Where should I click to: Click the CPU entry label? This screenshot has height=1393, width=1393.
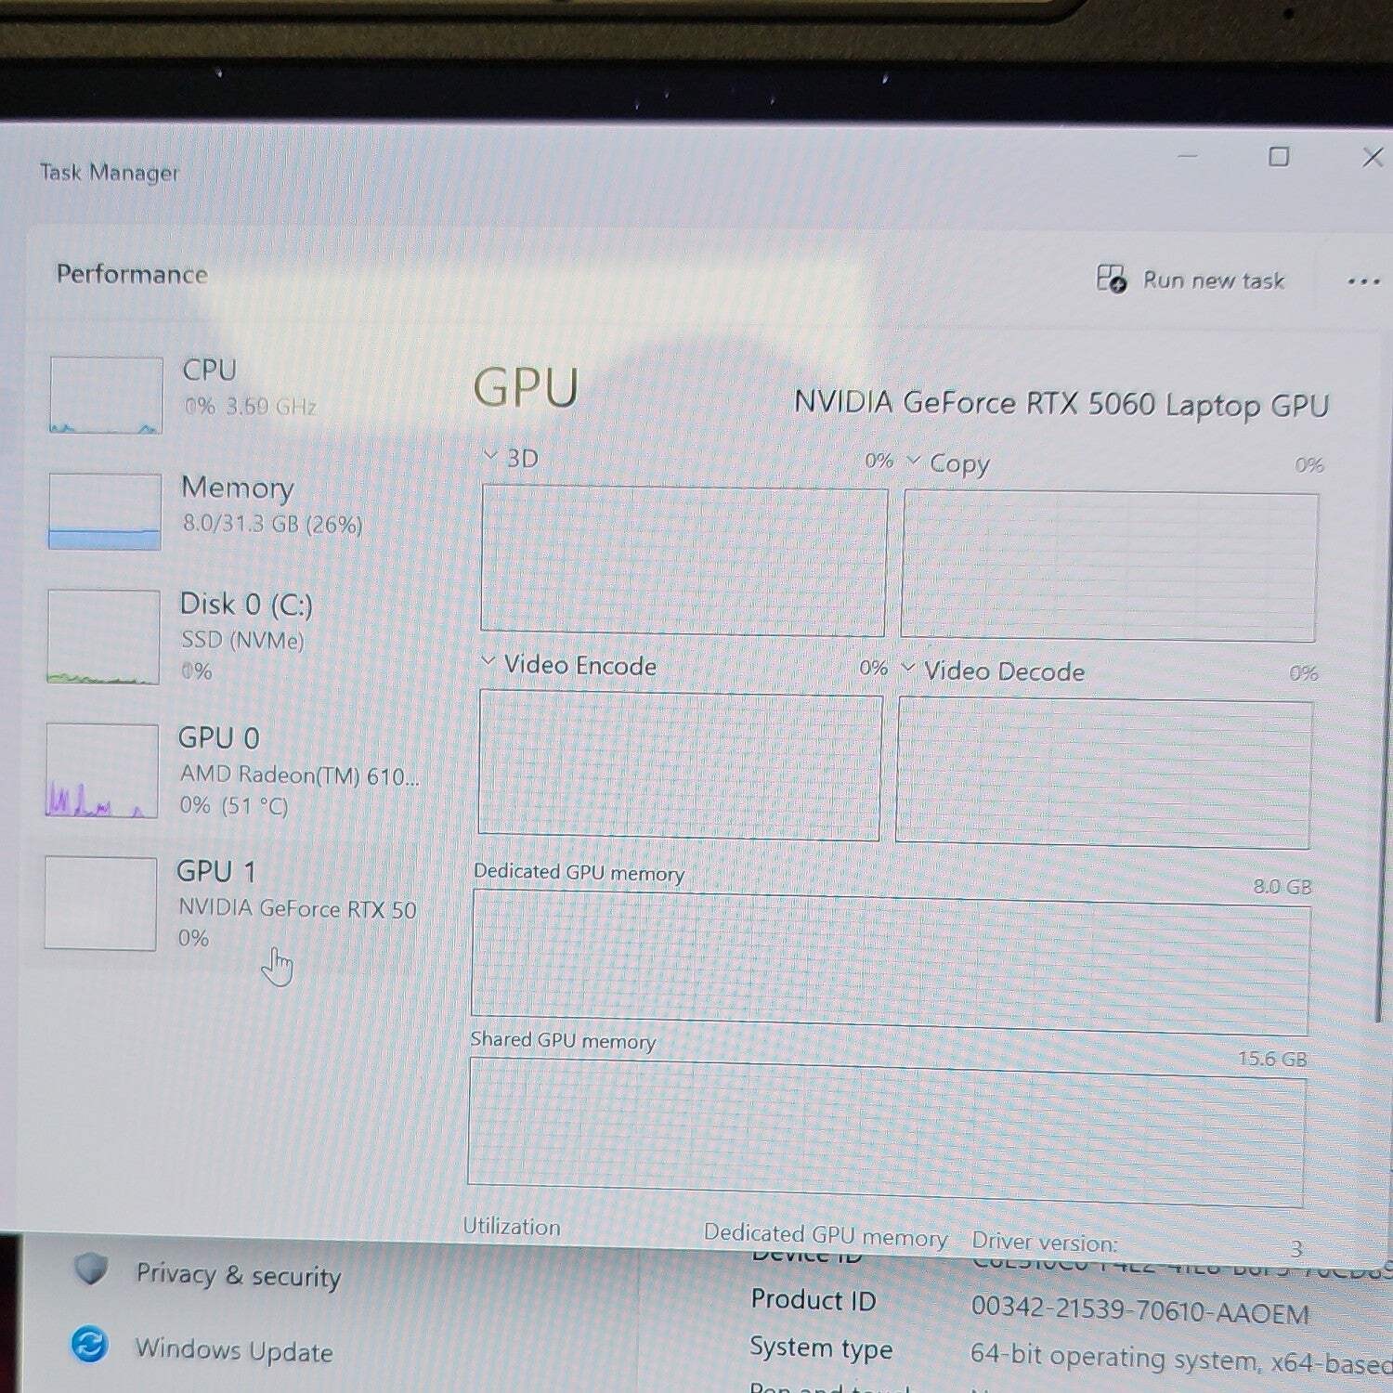[210, 370]
